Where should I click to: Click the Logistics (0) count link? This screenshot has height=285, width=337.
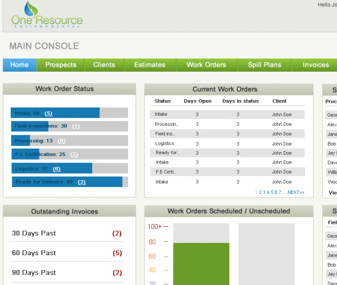click(x=57, y=169)
